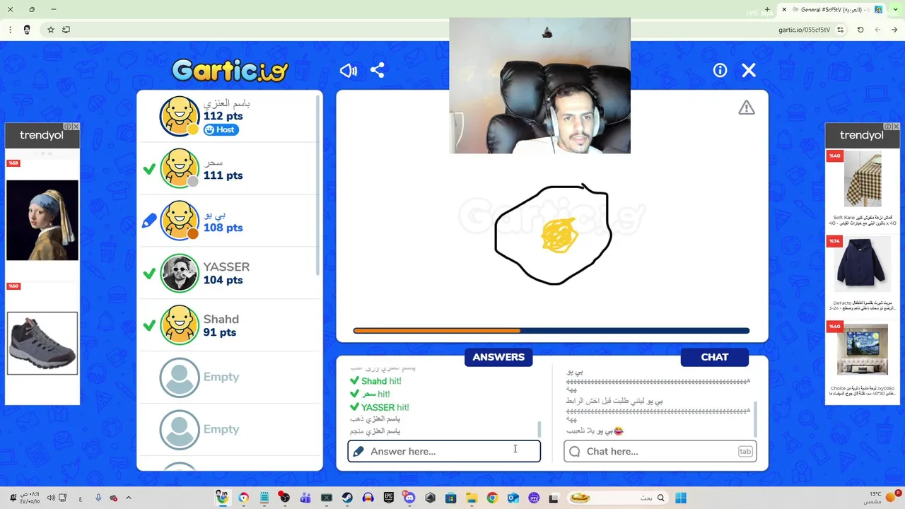Open the tab search dropdown
The image size is (905, 509).
pos(894,10)
